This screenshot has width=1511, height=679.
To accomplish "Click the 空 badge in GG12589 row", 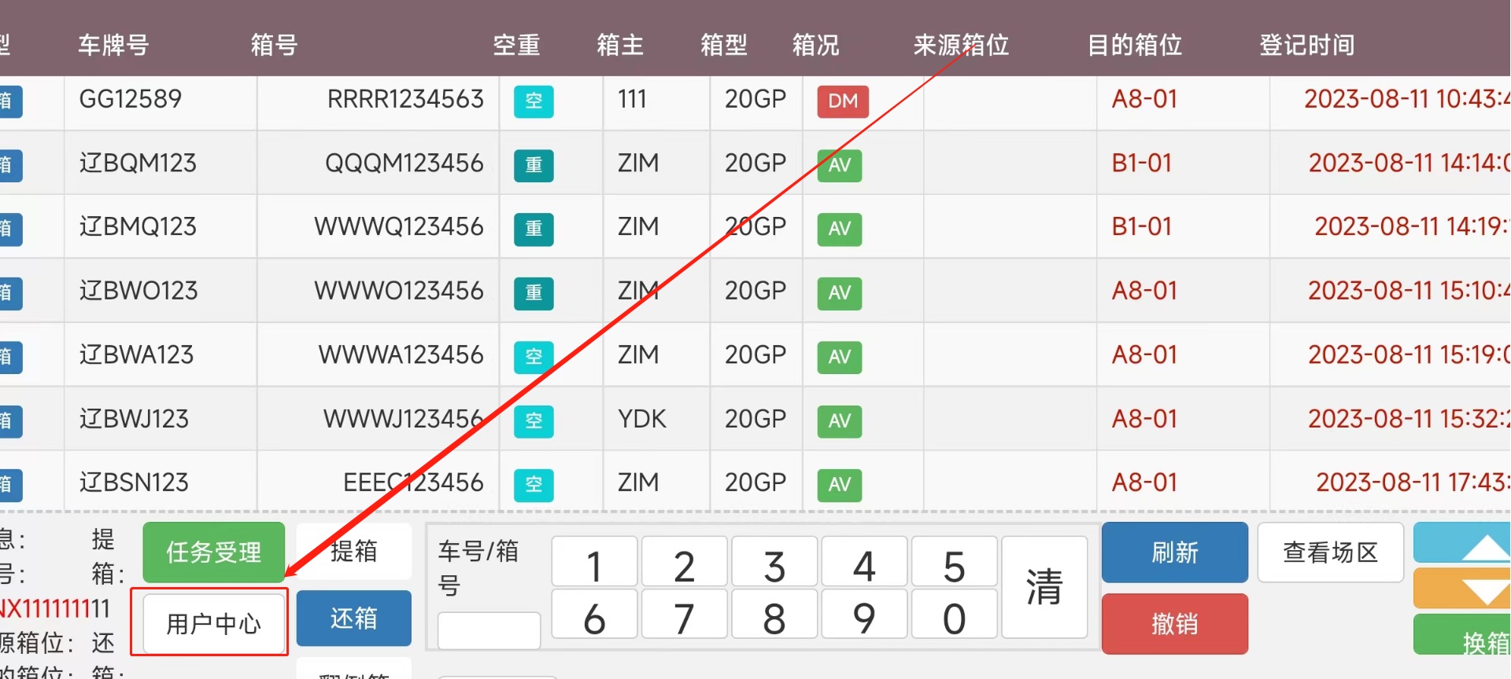I will click(x=534, y=101).
